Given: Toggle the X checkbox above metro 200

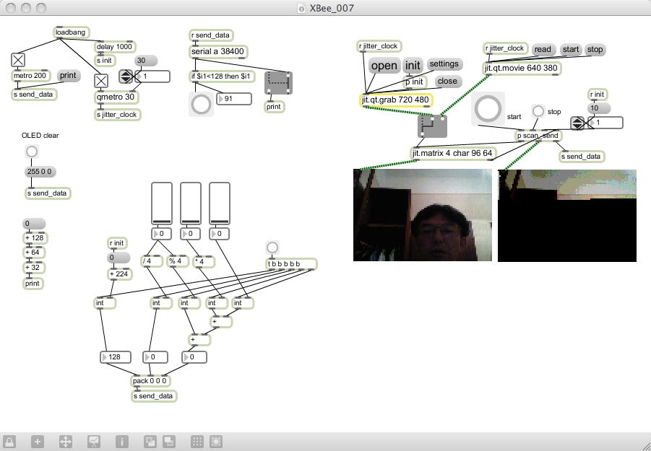Looking at the screenshot, I should 18,60.
